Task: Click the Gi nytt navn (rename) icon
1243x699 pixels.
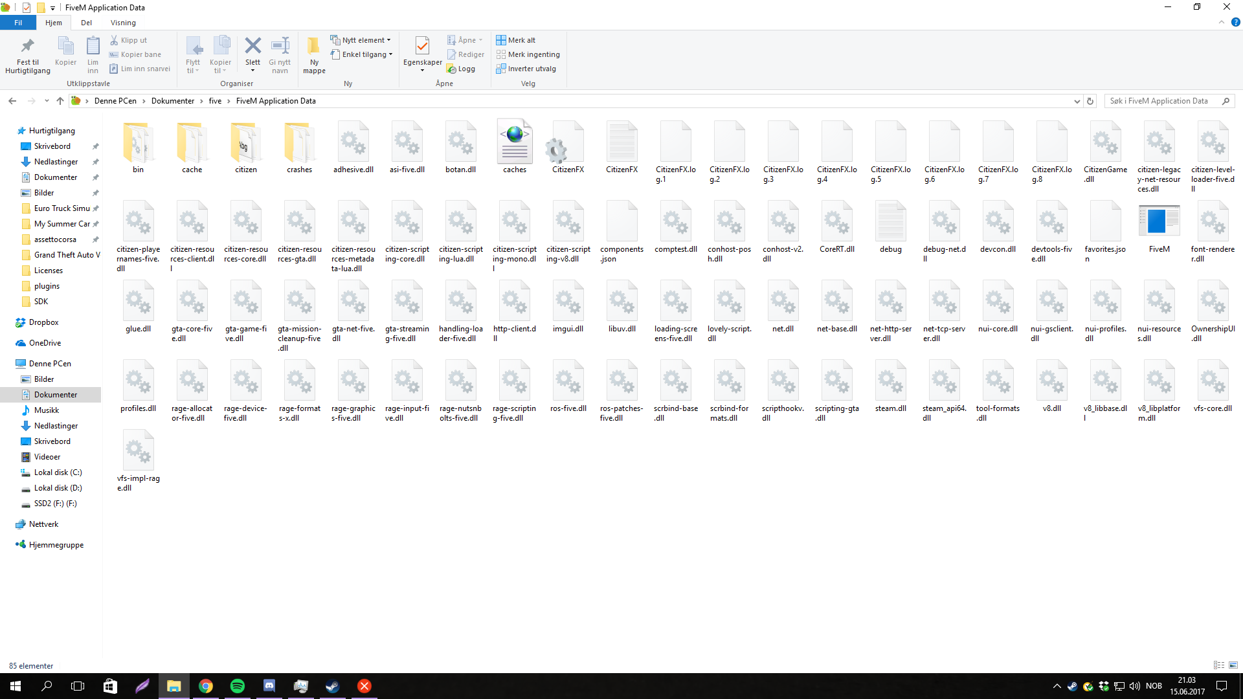Action: 280,55
